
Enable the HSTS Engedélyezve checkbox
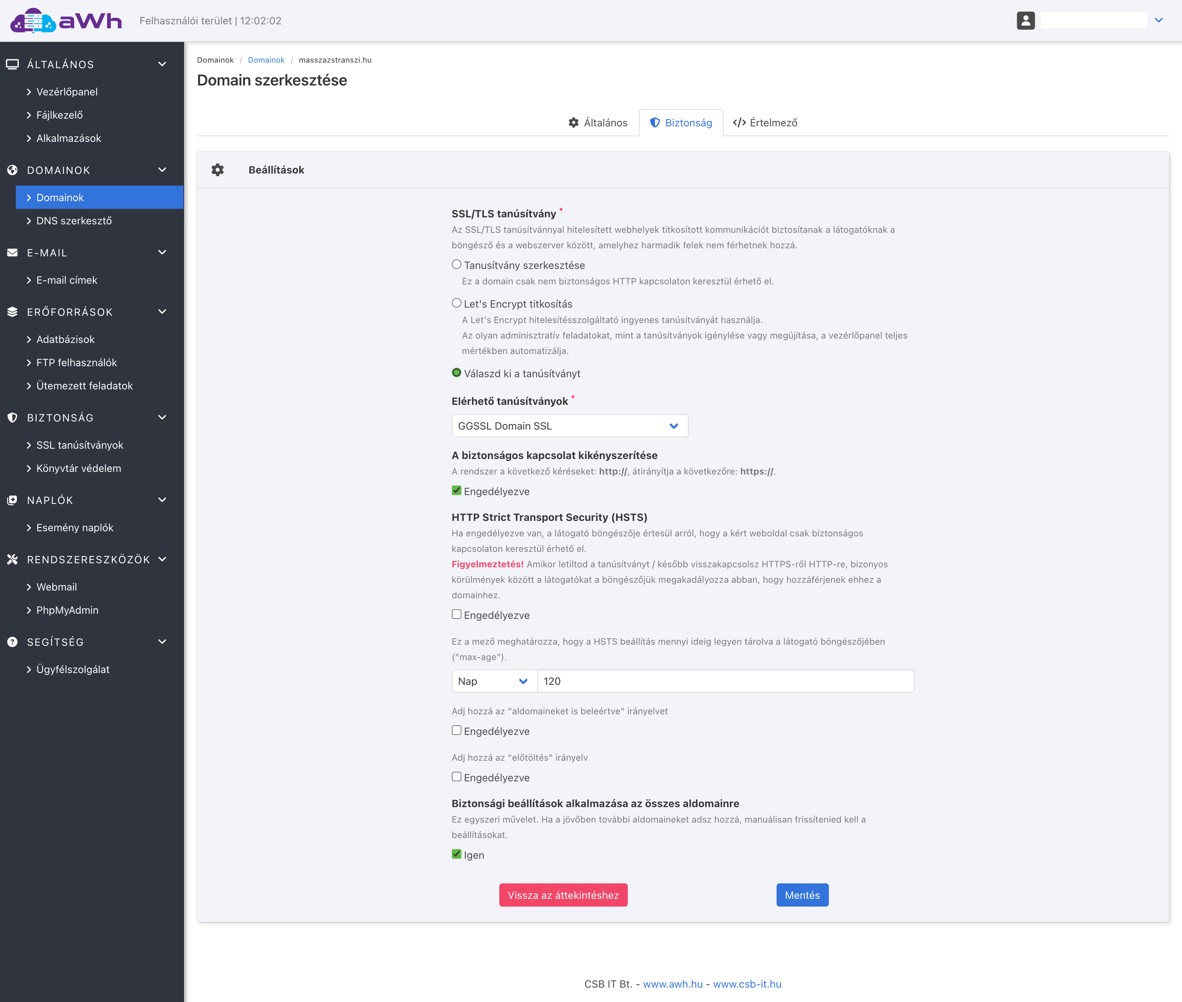[457, 614]
